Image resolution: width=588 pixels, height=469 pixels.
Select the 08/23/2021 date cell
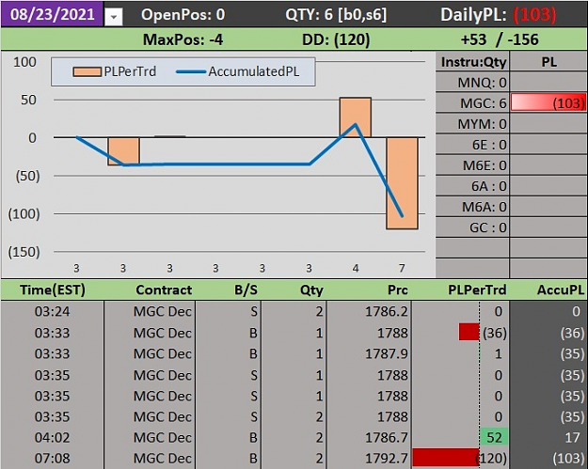pos(52,14)
